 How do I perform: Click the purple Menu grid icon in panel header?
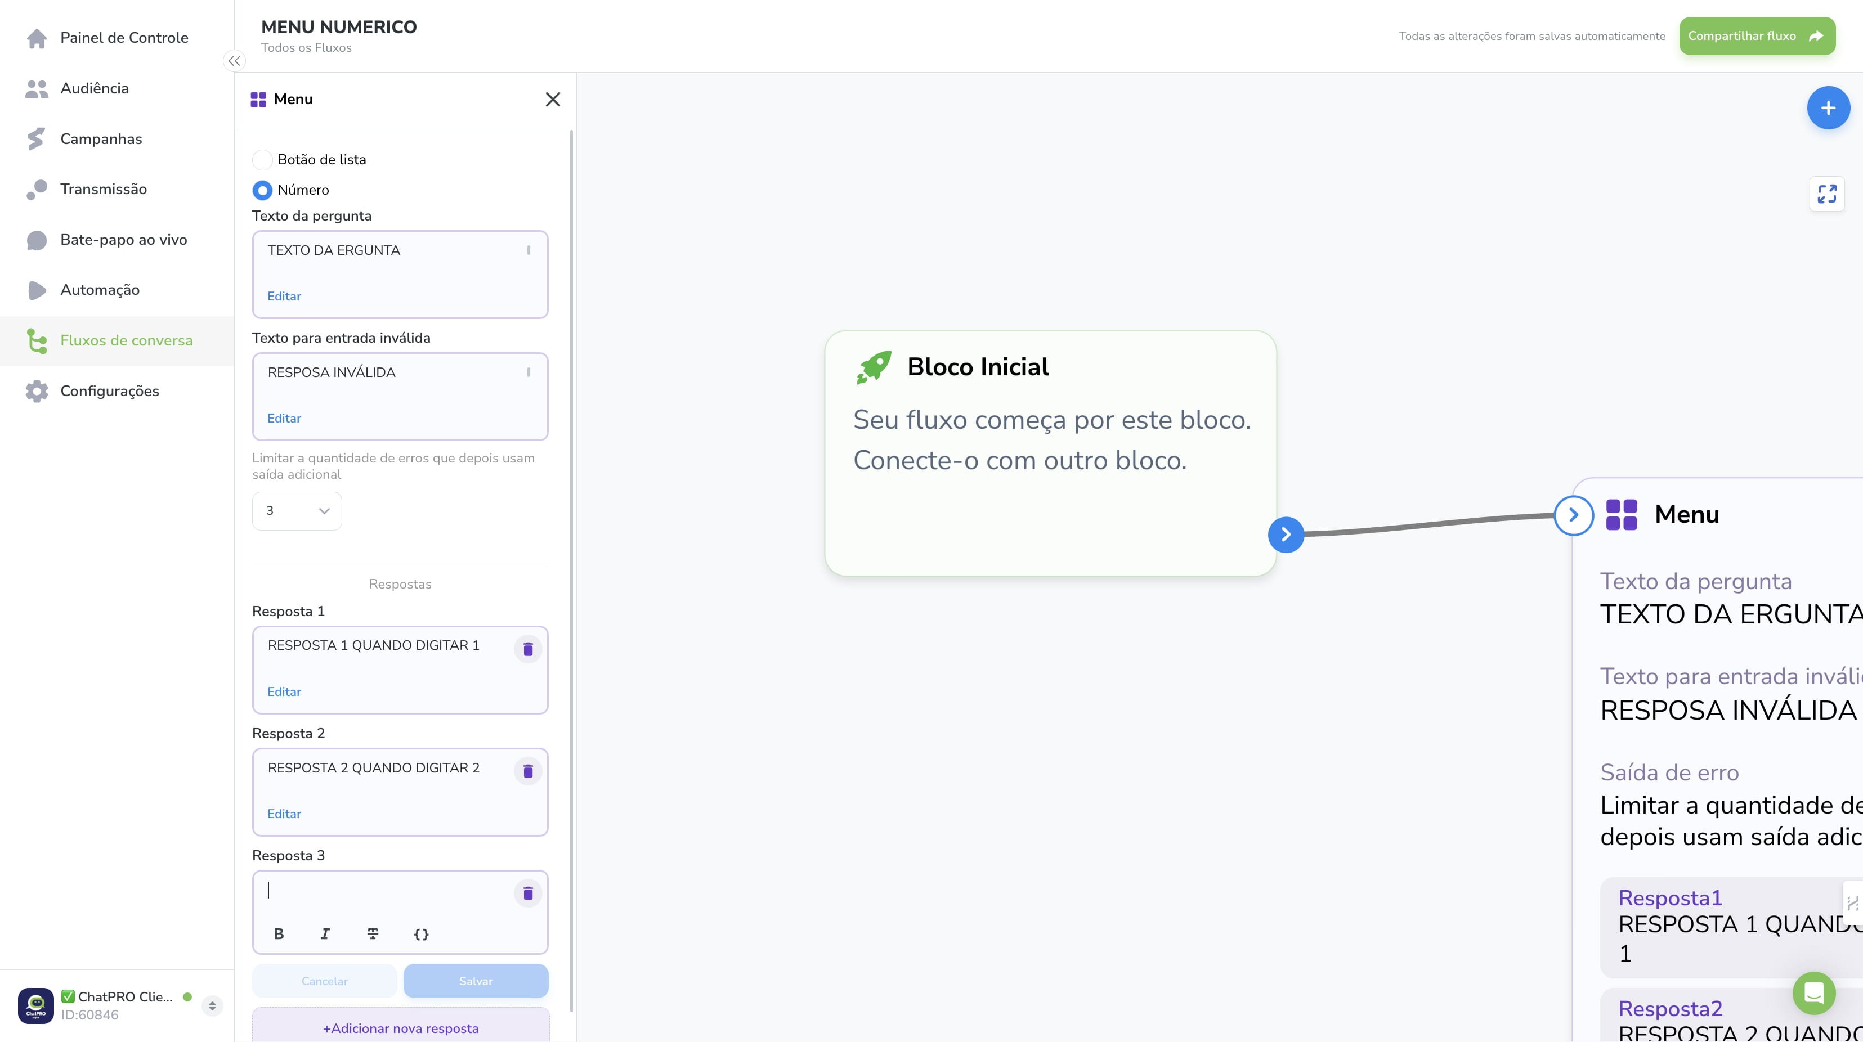click(258, 100)
